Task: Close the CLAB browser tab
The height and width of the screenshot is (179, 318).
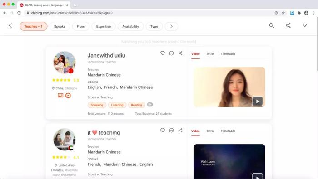Action: pos(67,5)
